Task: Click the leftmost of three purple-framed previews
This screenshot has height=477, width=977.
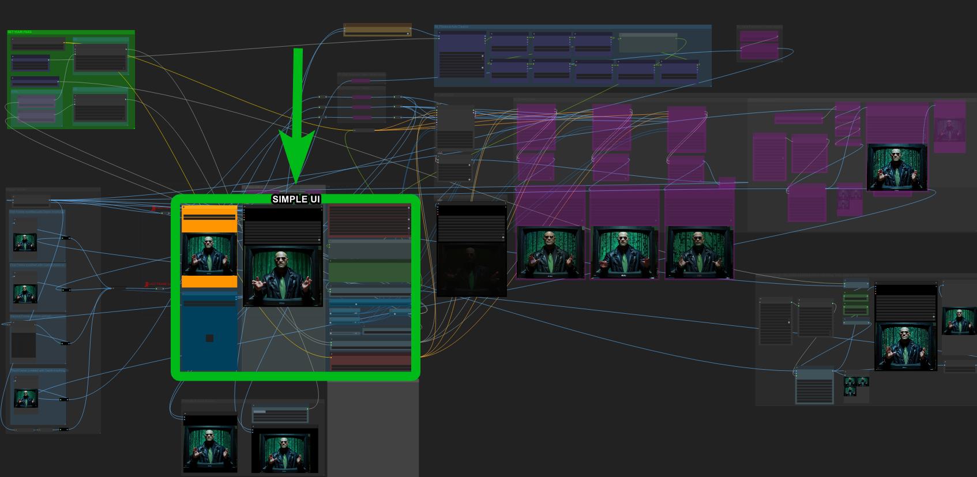Action: pyautogui.click(x=550, y=252)
